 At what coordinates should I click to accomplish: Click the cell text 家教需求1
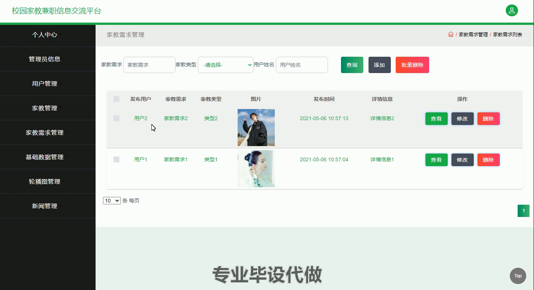[176, 159]
